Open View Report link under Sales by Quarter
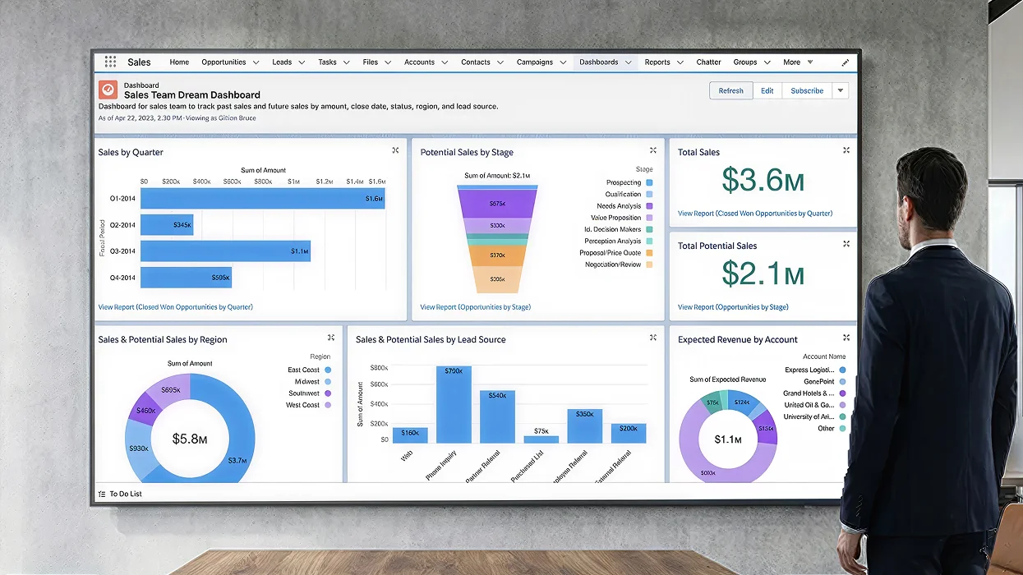The width and height of the screenshot is (1023, 575). (x=175, y=307)
